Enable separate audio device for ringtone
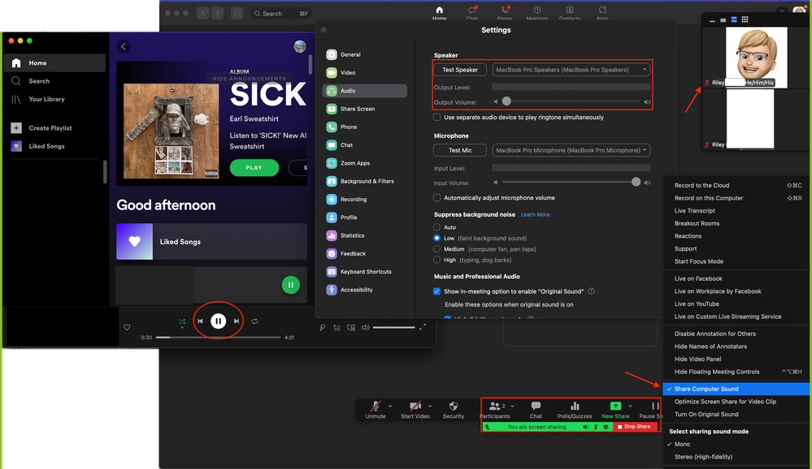 click(x=437, y=118)
